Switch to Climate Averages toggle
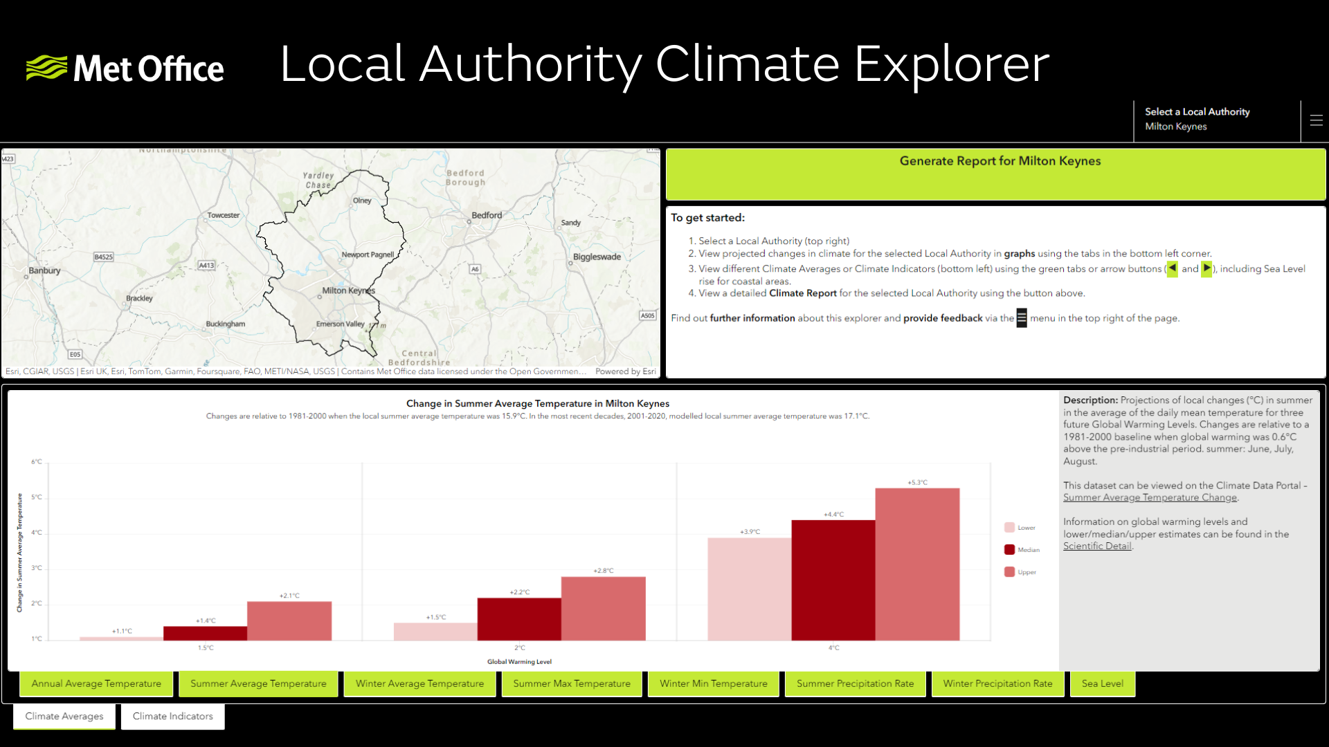This screenshot has width=1329, height=747. click(x=64, y=716)
